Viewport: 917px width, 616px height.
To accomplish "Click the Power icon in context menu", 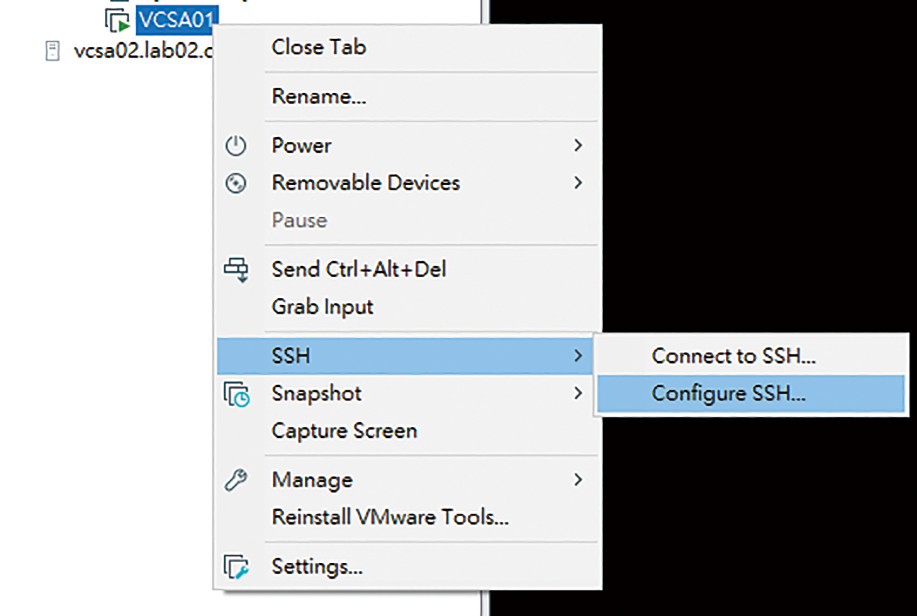I will tap(236, 146).
